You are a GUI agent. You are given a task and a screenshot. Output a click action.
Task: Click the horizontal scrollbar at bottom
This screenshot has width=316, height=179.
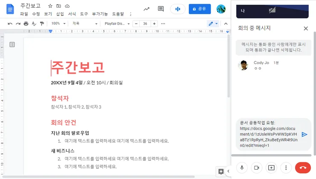pyautogui.click(x=99, y=177)
